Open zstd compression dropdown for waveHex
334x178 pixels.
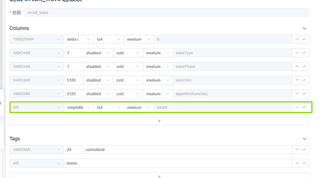(x=128, y=80)
